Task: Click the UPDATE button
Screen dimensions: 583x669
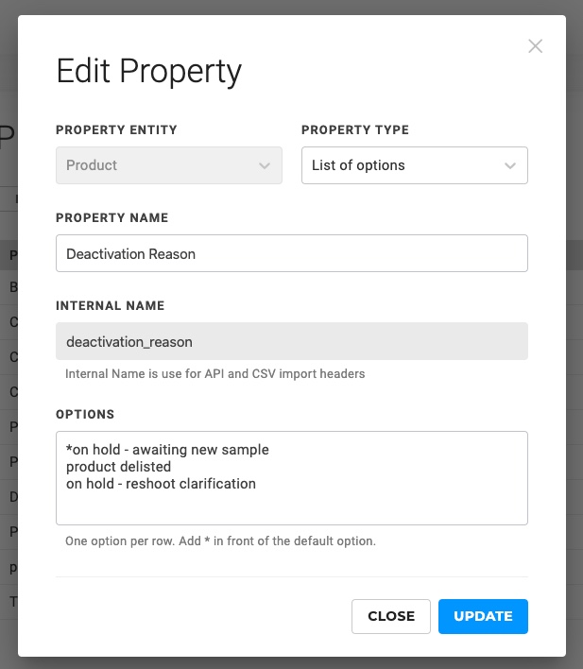Action: pyautogui.click(x=483, y=616)
